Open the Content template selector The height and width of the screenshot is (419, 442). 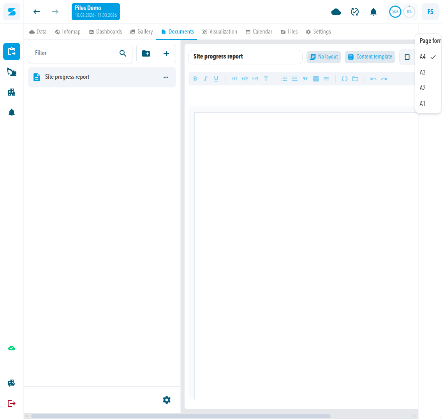coord(370,57)
